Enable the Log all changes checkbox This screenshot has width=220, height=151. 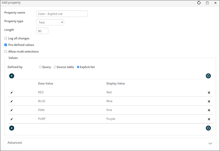(x=6, y=38)
